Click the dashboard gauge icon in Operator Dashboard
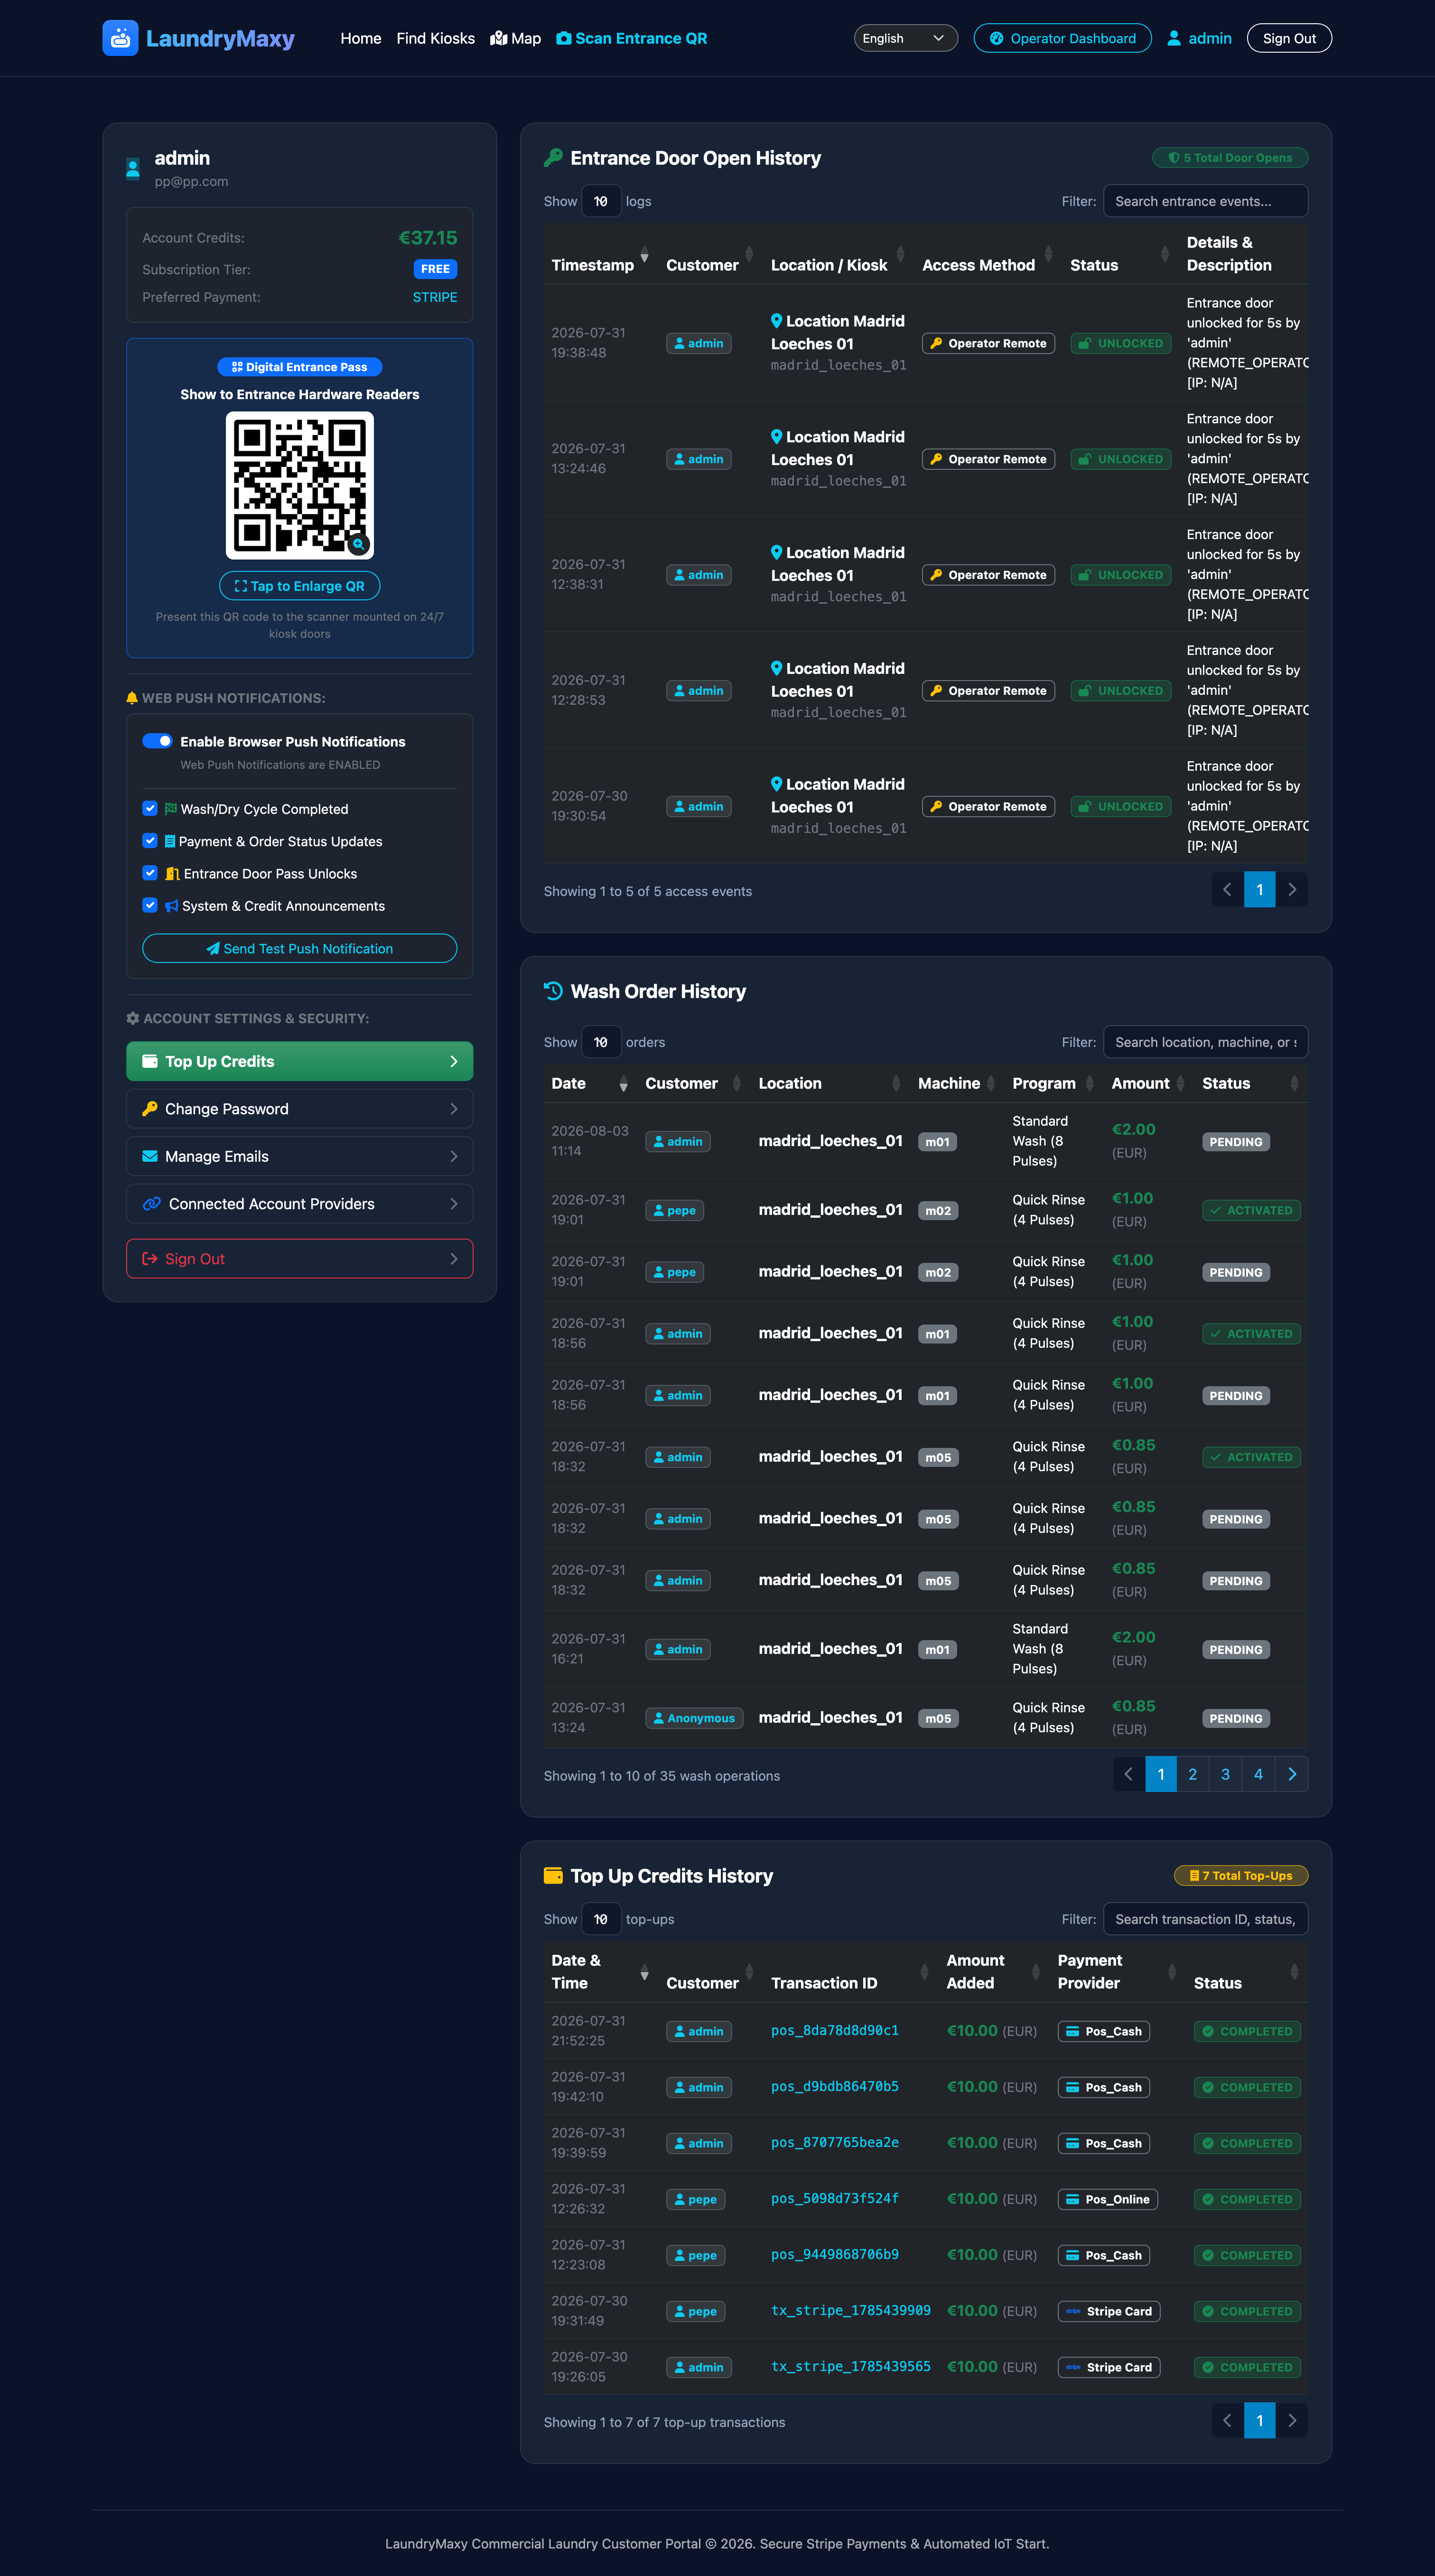Screen dimensions: 1435x2576 [996, 38]
